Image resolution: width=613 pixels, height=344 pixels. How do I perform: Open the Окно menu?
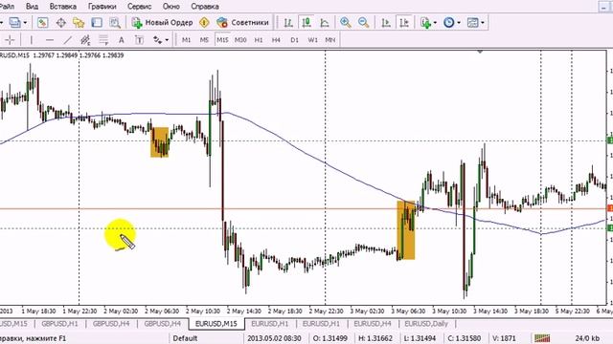coord(171,7)
